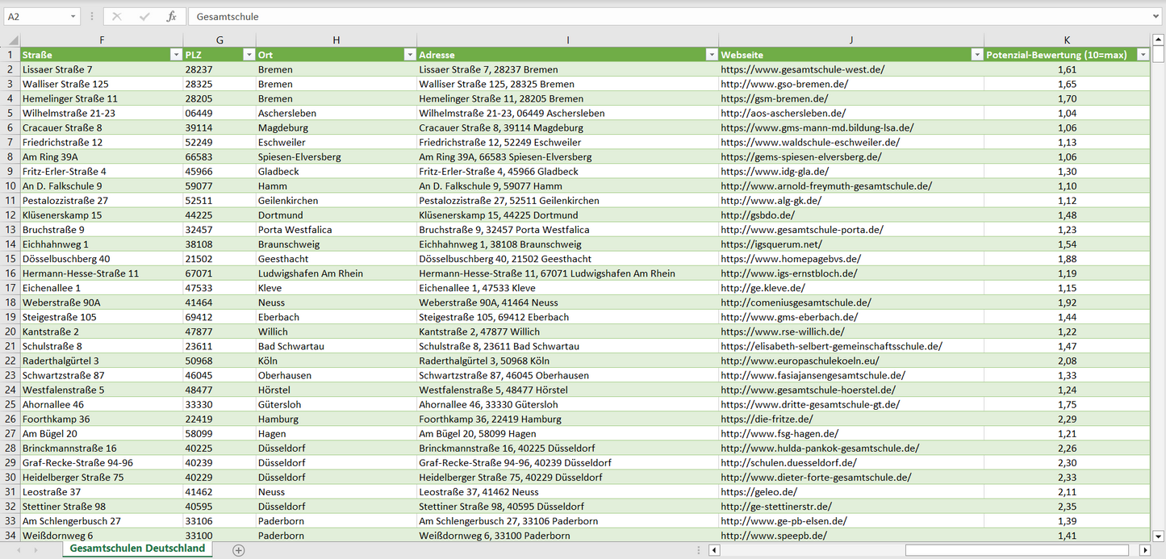
Task: Click the vertical scrollbar down arrow
Action: point(1159,535)
